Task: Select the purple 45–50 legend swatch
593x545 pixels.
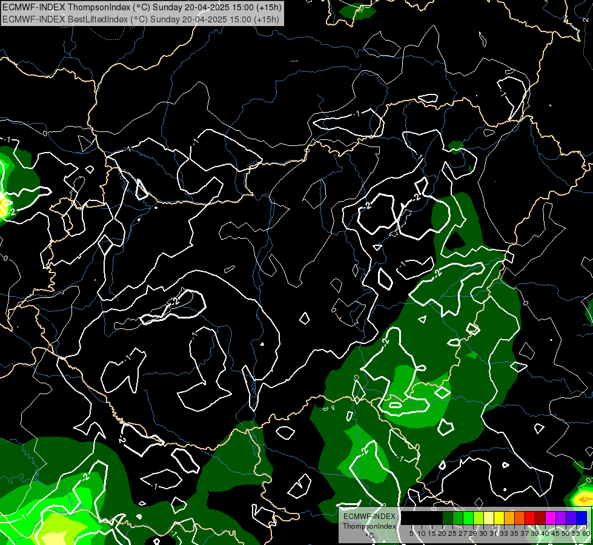Action: point(562,518)
